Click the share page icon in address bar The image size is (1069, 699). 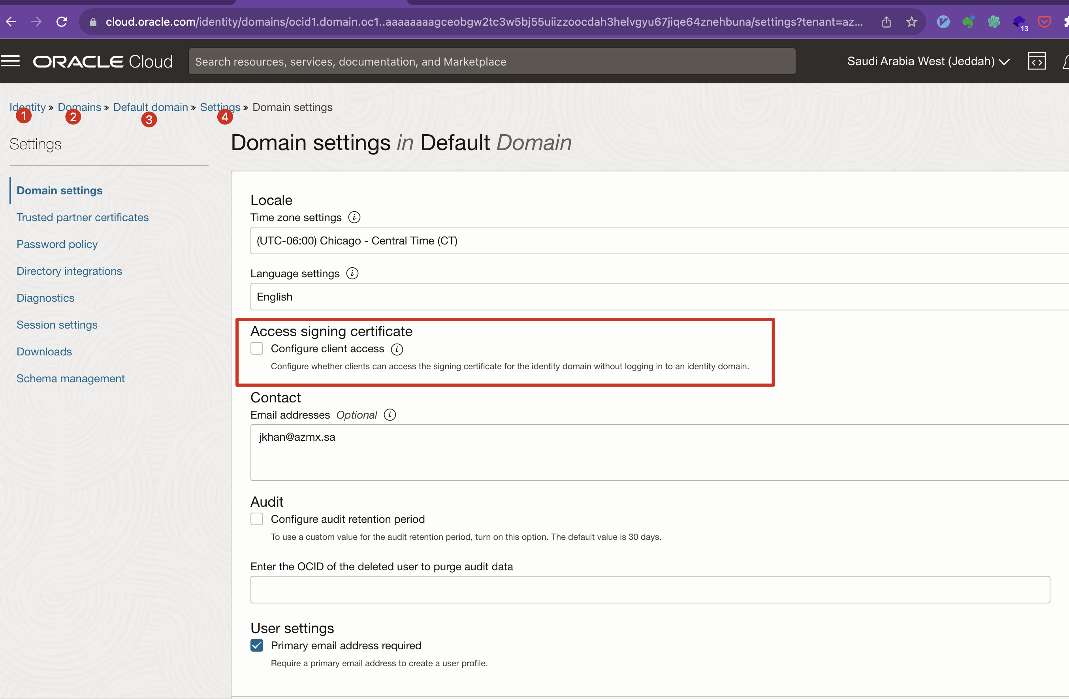(x=886, y=22)
